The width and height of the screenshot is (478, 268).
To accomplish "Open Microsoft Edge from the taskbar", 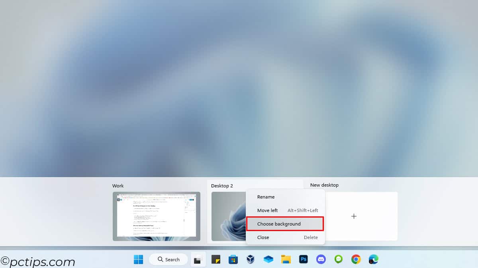I will [373, 259].
